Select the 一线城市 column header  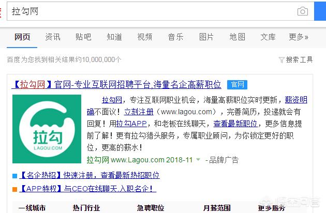coord(32,208)
